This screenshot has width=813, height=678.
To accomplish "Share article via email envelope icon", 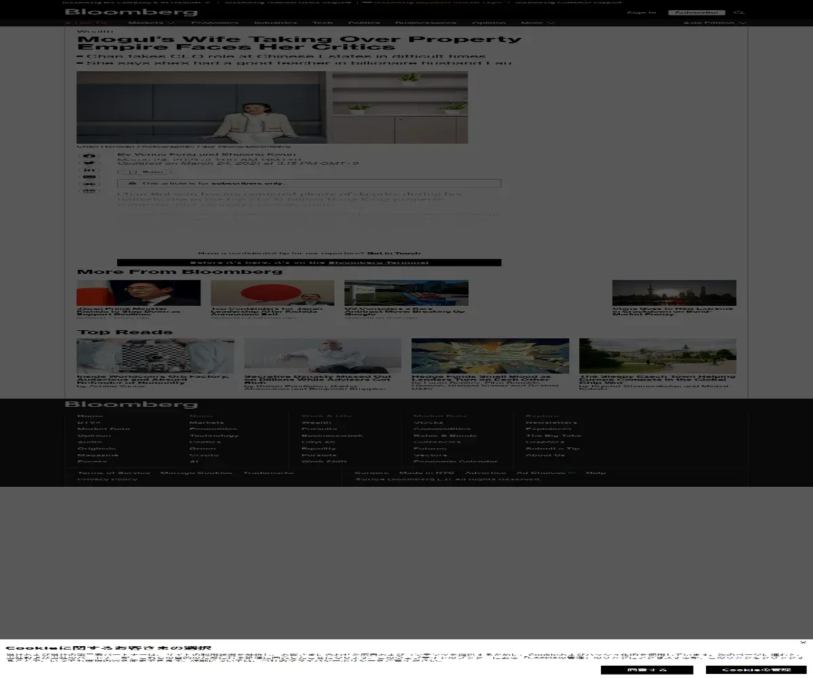I will (89, 177).
